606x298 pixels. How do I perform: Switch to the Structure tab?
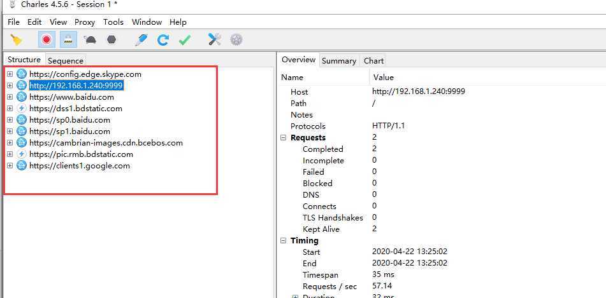click(x=24, y=60)
